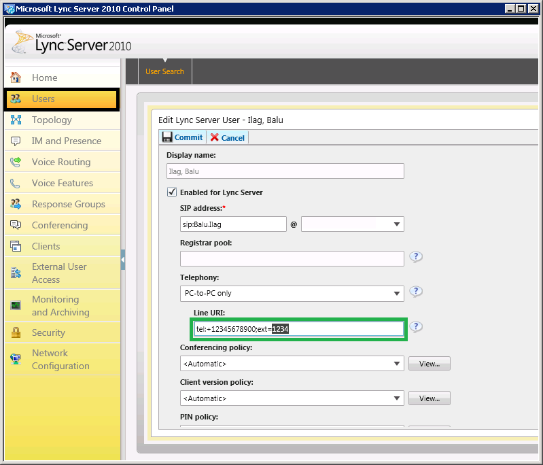The image size is (543, 465).
Task: Click the Voice Routing phone arrow icon
Action: pyautogui.click(x=16, y=162)
